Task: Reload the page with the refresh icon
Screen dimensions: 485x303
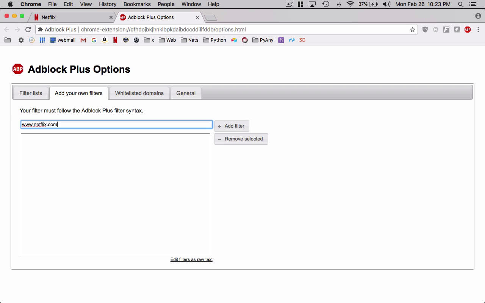Action: pos(28,30)
